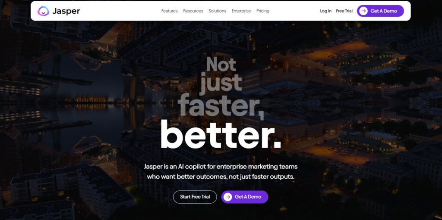
Task: Click the header Get A Demo button
Action: 380,11
